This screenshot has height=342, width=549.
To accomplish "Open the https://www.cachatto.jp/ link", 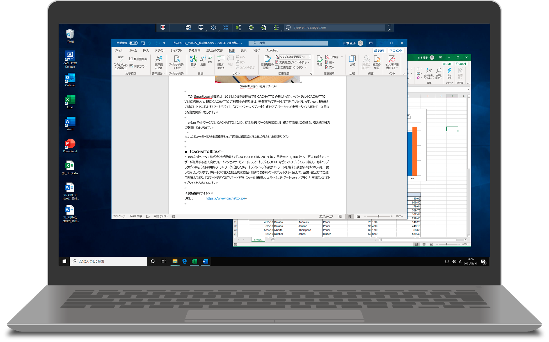I will click(x=225, y=198).
